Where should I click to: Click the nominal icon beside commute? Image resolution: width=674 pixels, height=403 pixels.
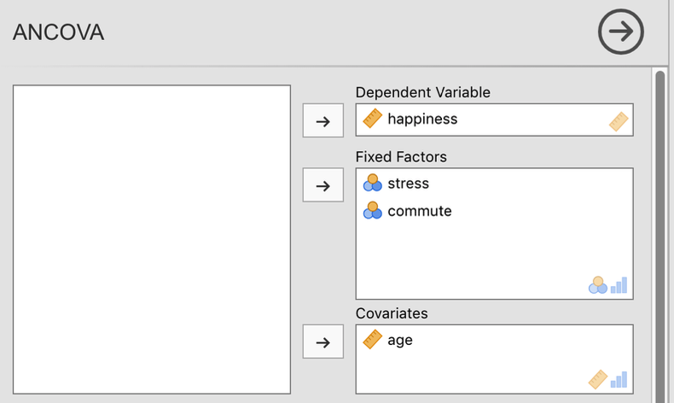click(372, 210)
